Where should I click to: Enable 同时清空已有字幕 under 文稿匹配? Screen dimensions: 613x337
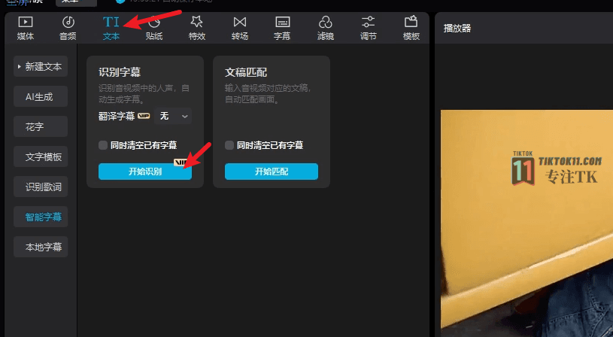pos(229,145)
